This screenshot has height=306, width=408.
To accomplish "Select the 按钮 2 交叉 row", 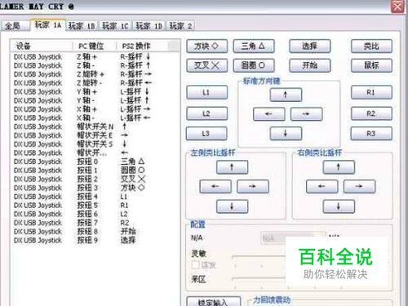I will click(95, 179).
